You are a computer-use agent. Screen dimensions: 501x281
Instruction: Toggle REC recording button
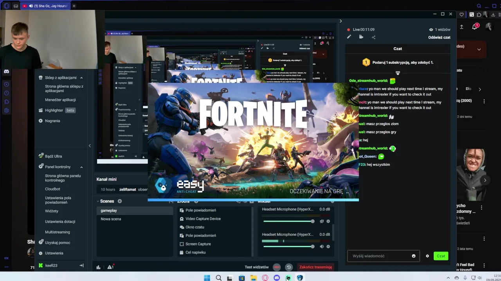click(x=277, y=267)
